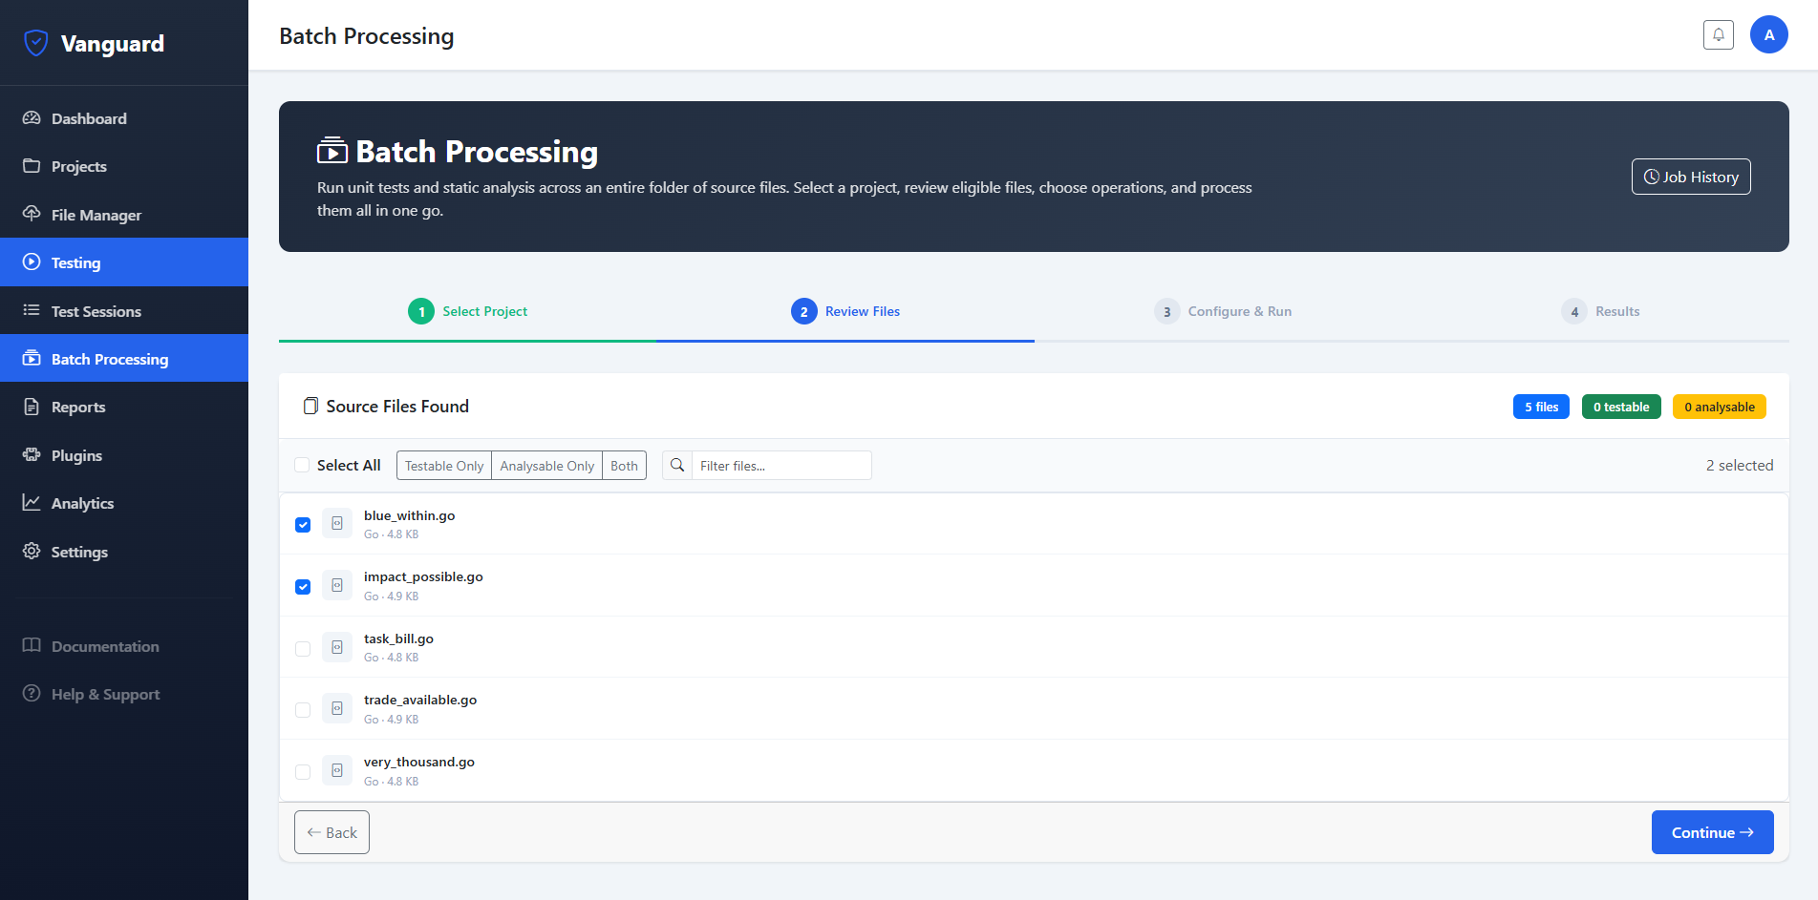Image resolution: width=1818 pixels, height=900 pixels.
Task: Open Job History
Action: pos(1690,177)
